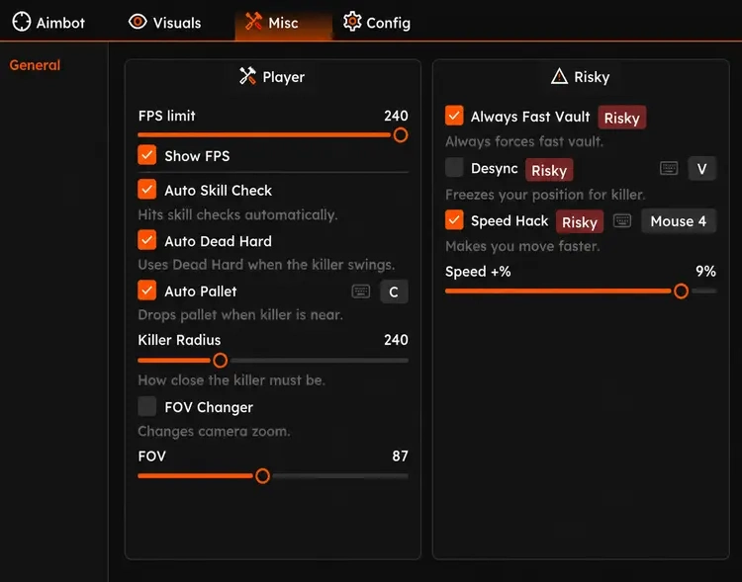Click 'How close the killer must be.' text
Image resolution: width=742 pixels, height=582 pixels.
click(x=232, y=380)
